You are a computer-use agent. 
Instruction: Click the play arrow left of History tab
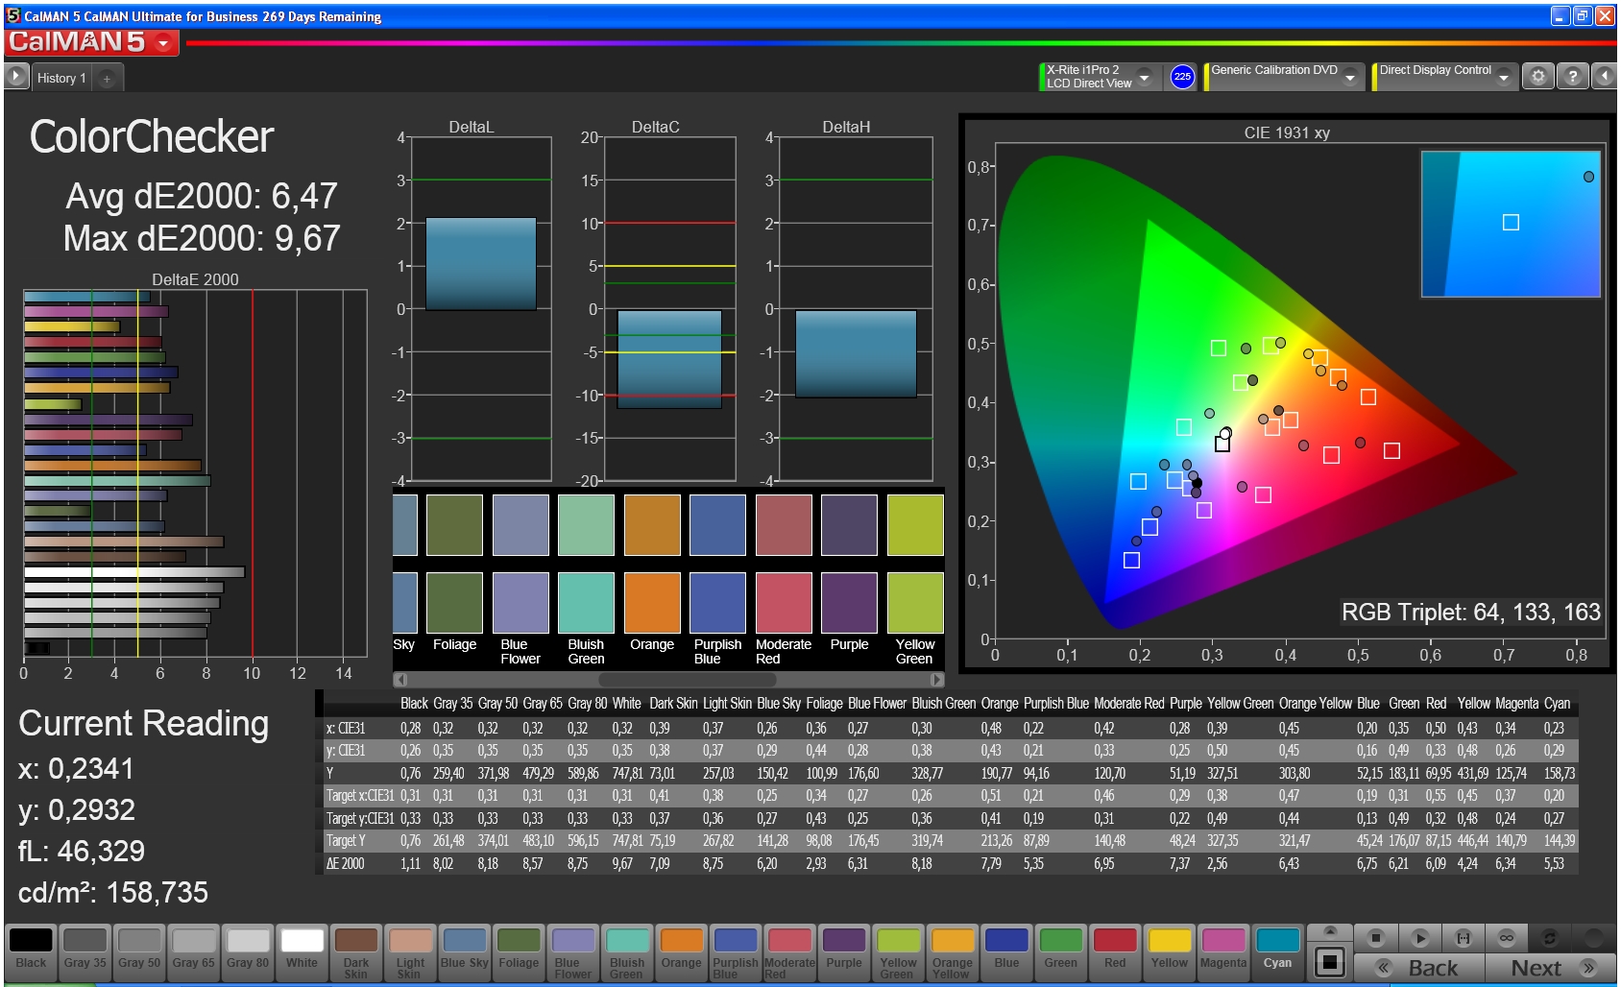click(16, 77)
